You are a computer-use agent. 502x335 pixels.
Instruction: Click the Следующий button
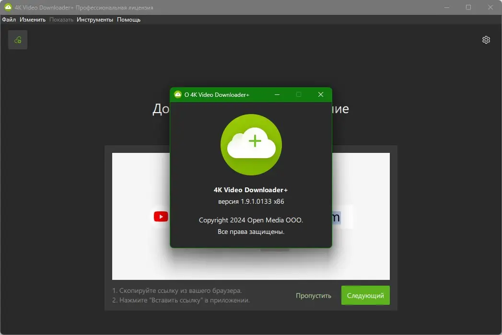[x=365, y=295]
